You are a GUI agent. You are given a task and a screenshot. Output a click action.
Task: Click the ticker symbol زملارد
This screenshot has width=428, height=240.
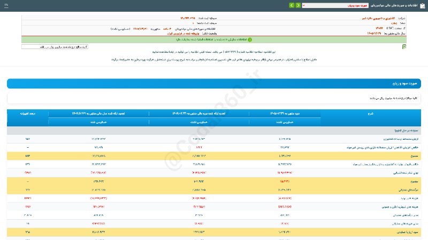tap(394, 23)
